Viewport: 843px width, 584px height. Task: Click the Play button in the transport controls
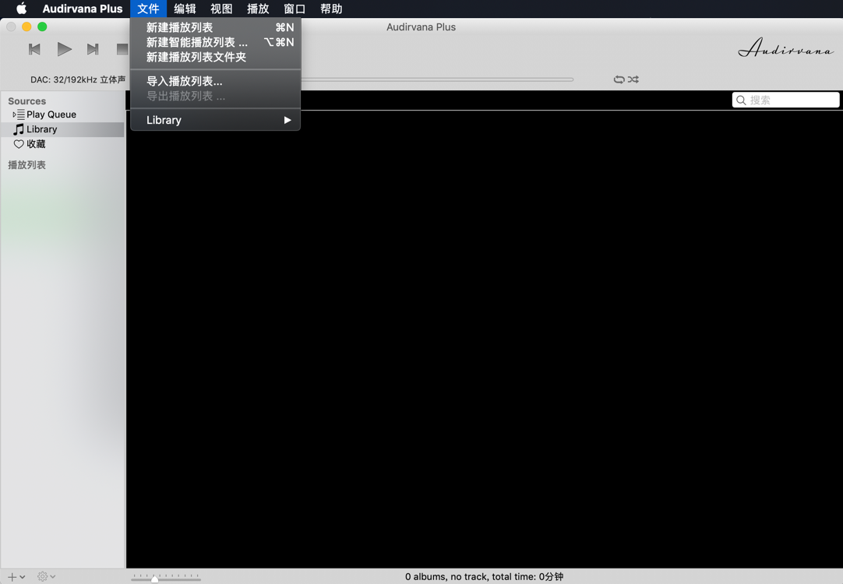65,48
